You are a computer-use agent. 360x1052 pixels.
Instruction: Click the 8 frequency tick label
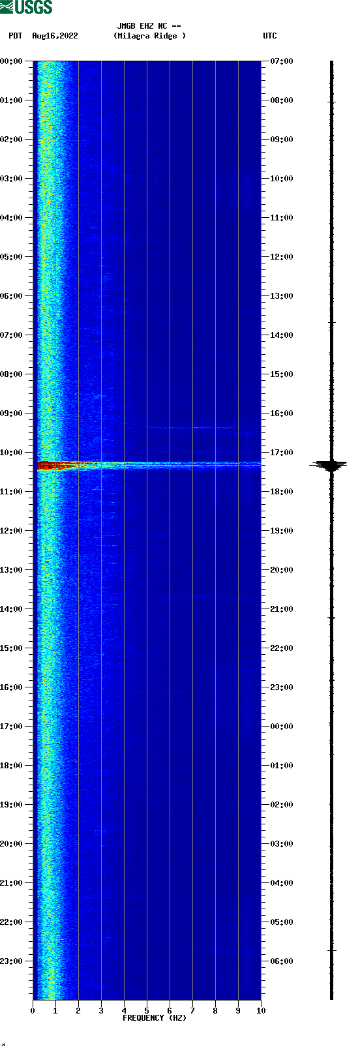click(x=215, y=1011)
